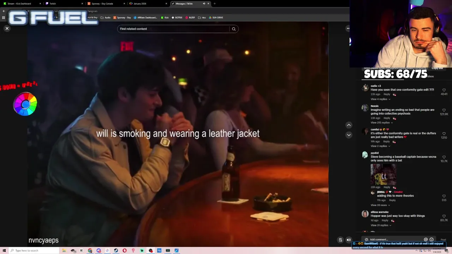Click the color wheel overlay
Screen dimensions: 452x254
click(x=25, y=104)
